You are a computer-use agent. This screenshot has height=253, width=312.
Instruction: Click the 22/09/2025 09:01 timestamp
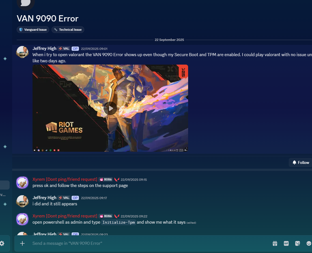[94, 49]
